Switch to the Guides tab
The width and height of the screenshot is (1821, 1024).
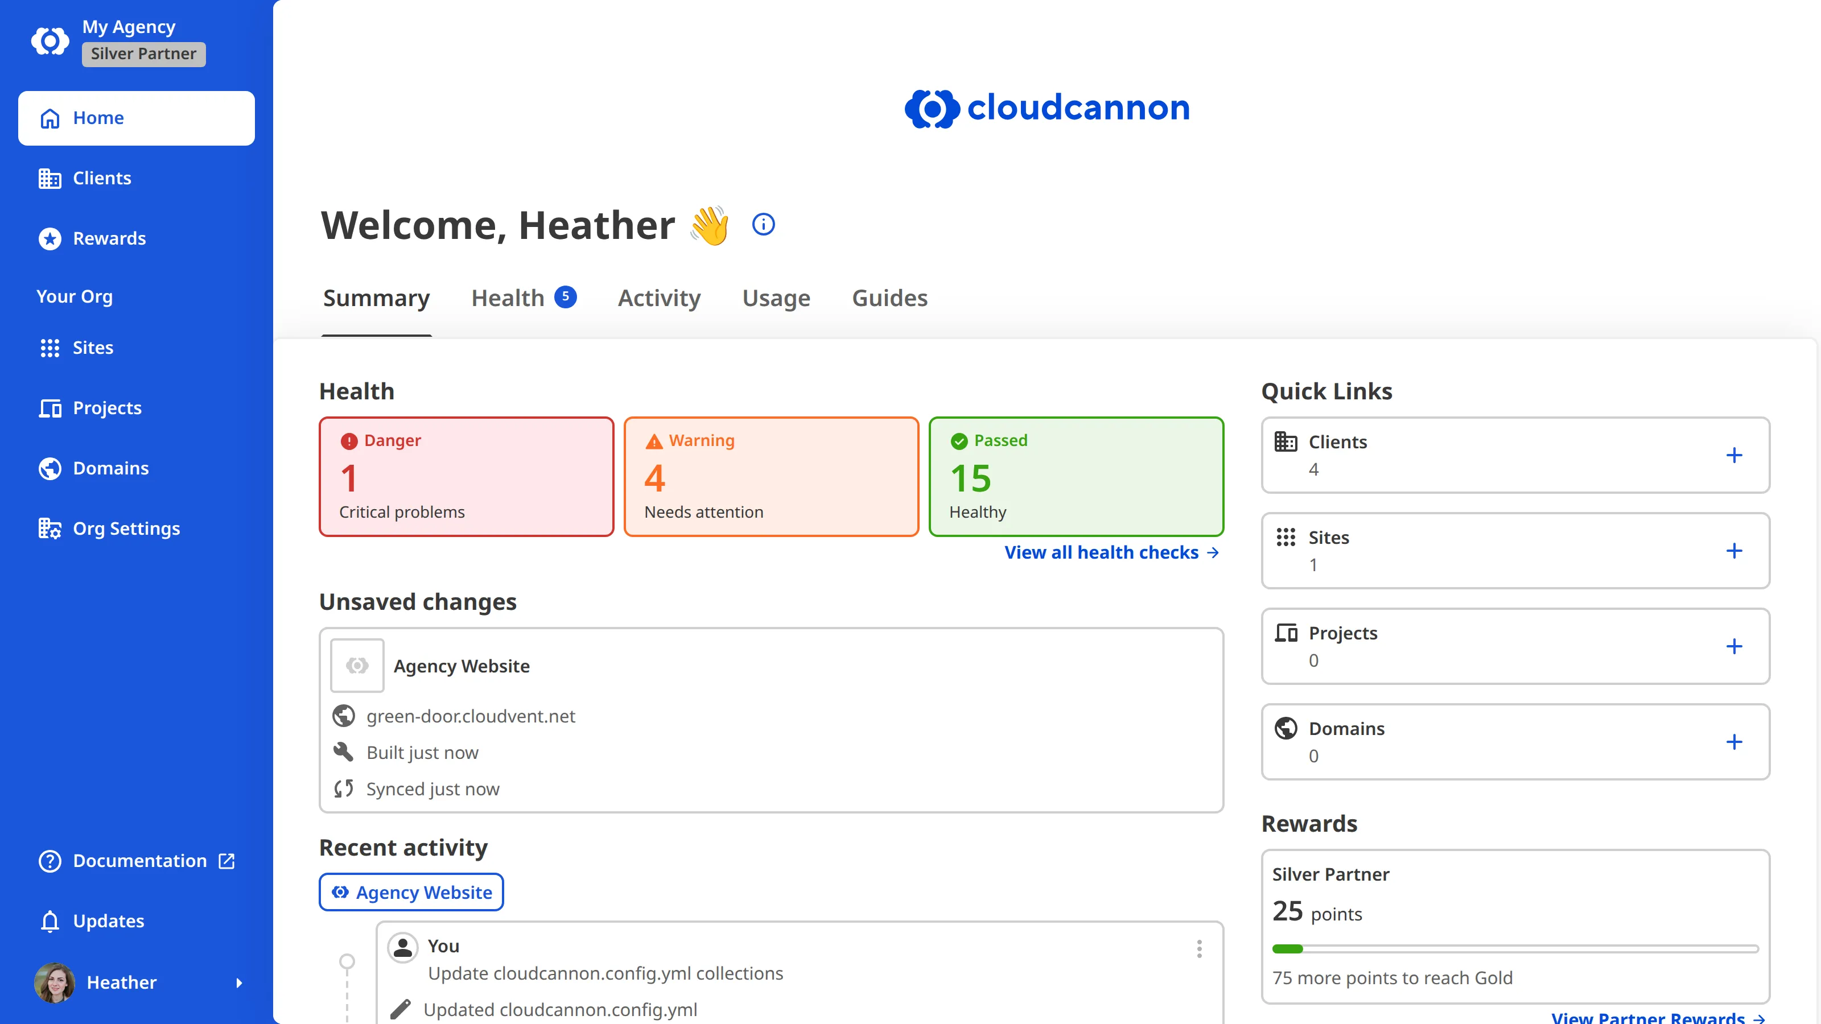click(889, 298)
